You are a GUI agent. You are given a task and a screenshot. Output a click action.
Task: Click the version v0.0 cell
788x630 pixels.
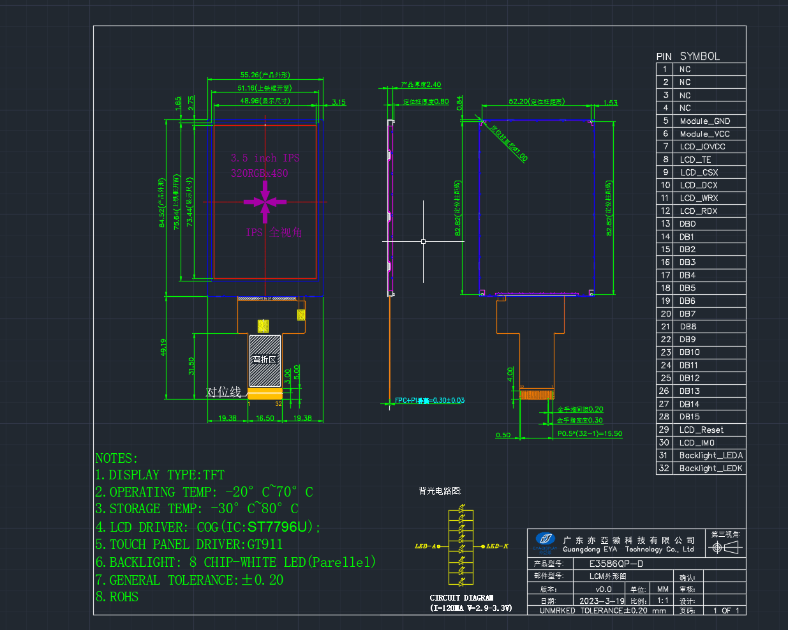(603, 589)
